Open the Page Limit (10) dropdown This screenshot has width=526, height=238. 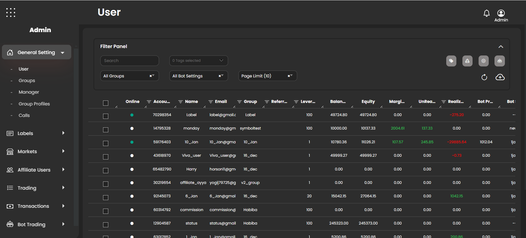[268, 76]
